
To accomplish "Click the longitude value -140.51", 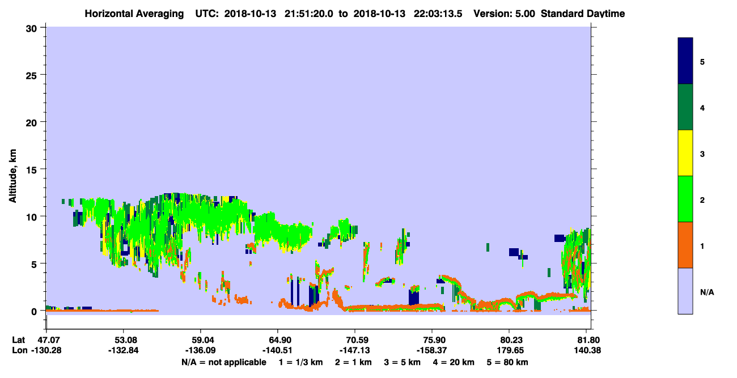I will (x=278, y=350).
